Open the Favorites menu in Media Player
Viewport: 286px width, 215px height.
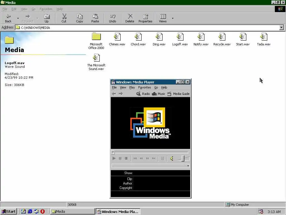pyautogui.click(x=144, y=87)
